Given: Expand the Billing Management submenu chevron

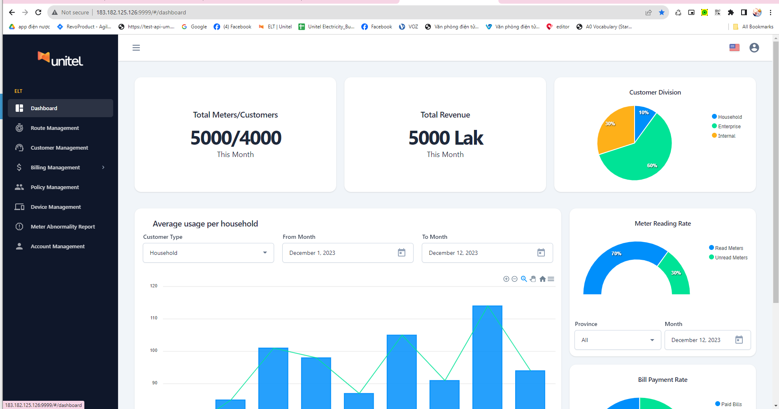Looking at the screenshot, I should [x=103, y=167].
